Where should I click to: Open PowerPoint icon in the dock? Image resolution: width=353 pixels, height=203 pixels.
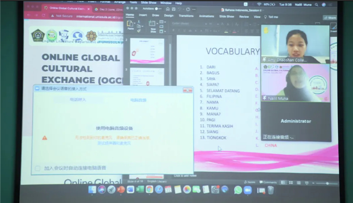point(121,190)
